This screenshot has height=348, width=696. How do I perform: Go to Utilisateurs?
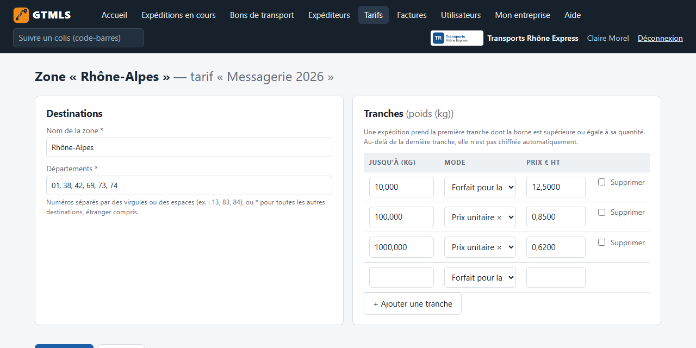[x=461, y=15]
